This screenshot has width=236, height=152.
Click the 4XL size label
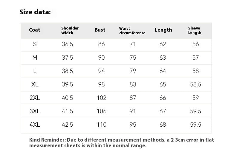35,125
